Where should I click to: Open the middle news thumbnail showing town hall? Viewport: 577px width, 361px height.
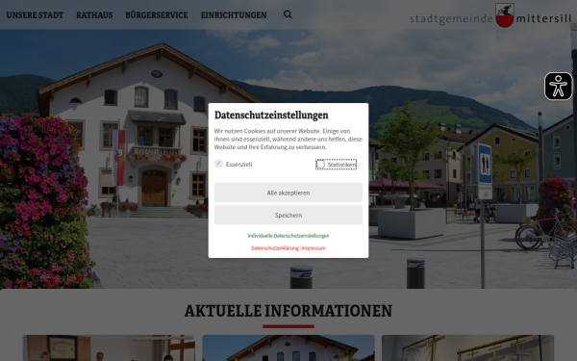pos(288,348)
